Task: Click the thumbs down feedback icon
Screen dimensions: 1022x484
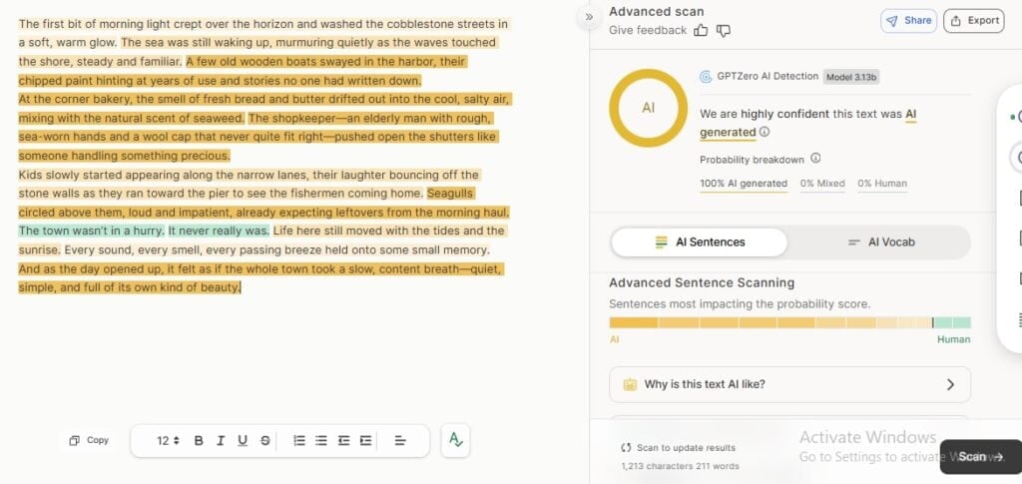Action: point(724,31)
